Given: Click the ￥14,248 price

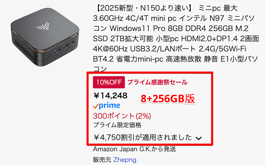Looking at the screenshot, I should click(110, 95).
